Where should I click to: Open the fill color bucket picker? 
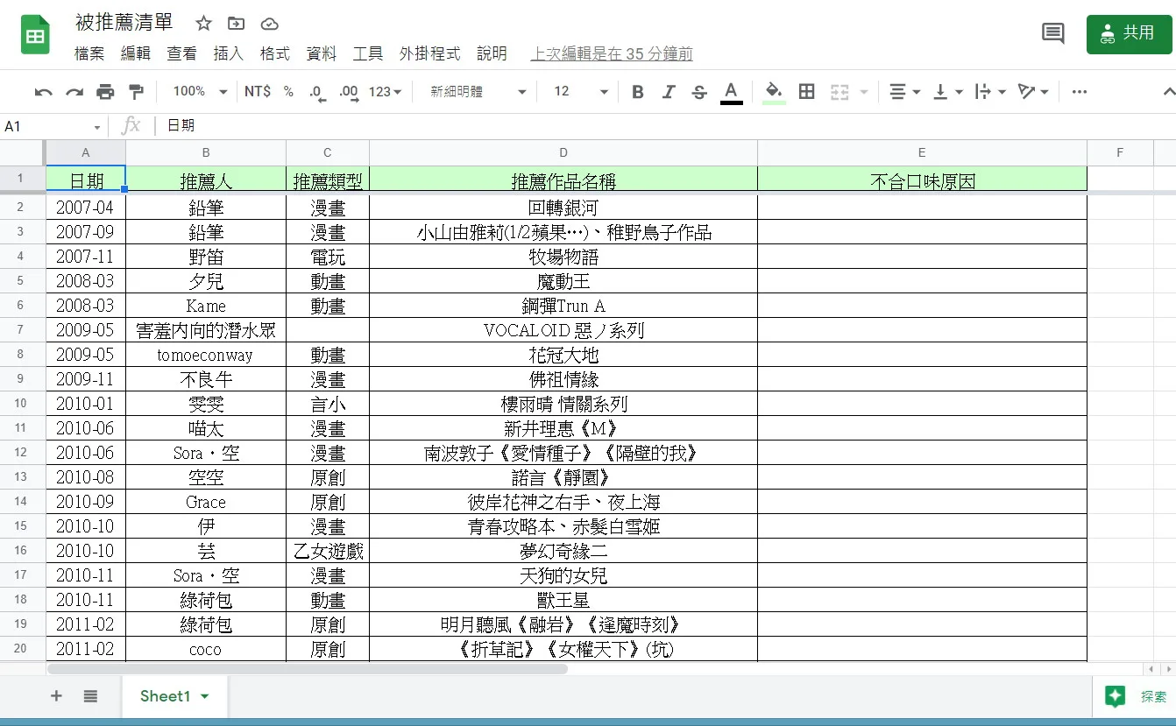pyautogui.click(x=773, y=92)
